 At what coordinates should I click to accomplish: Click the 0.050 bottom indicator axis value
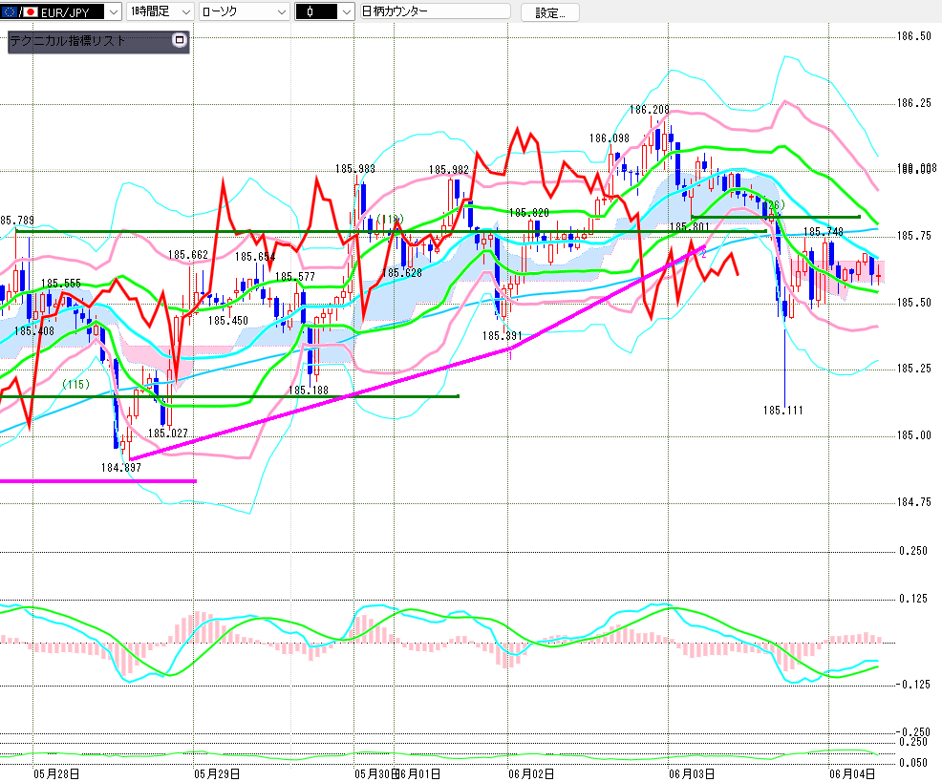point(913,764)
